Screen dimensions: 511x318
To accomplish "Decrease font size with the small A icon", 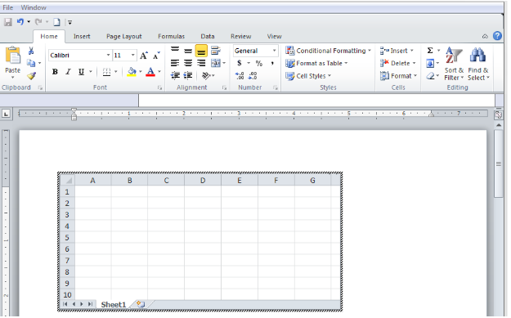I will pos(156,55).
